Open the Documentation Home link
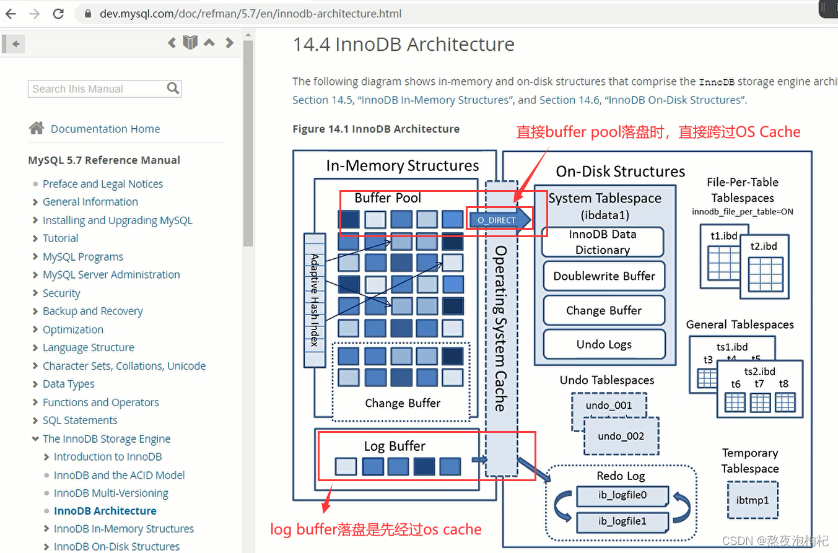 [x=105, y=129]
